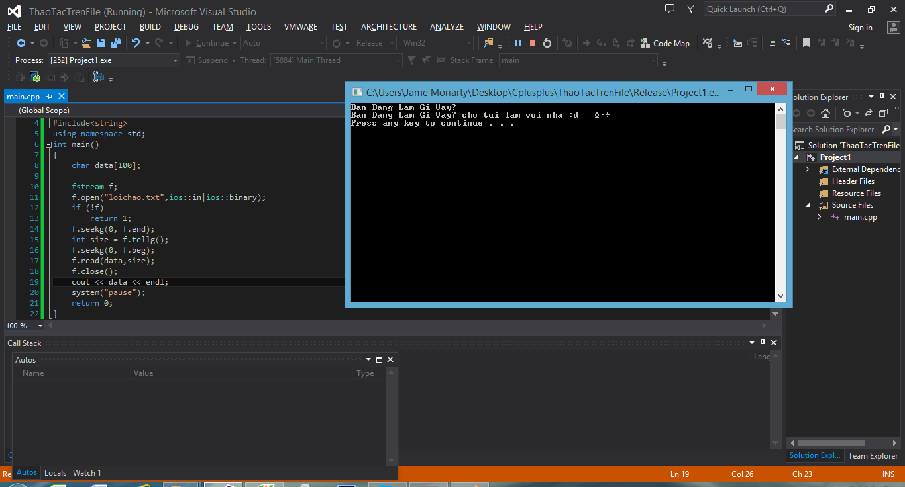Click the Save All toolbar icon

116,43
